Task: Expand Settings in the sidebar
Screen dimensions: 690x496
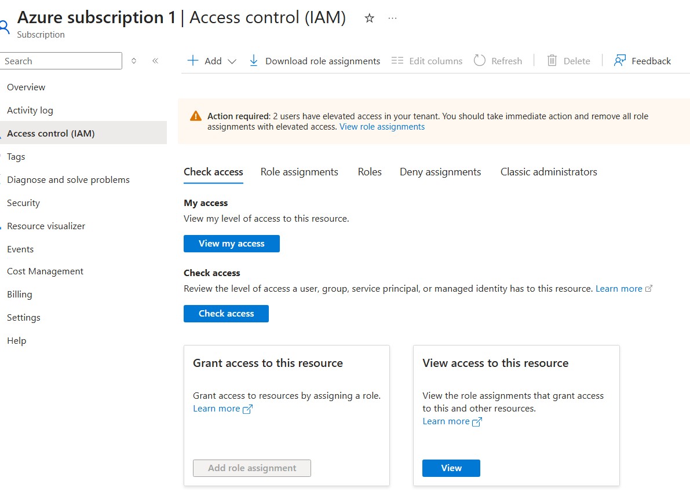Action: pos(24,318)
